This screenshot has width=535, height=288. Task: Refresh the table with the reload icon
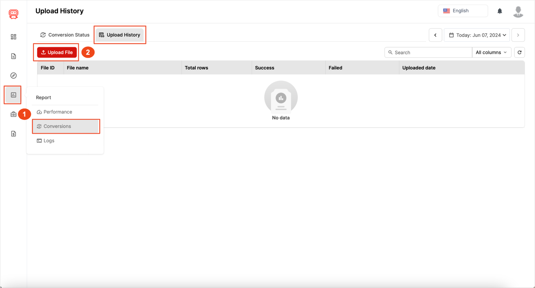519,52
